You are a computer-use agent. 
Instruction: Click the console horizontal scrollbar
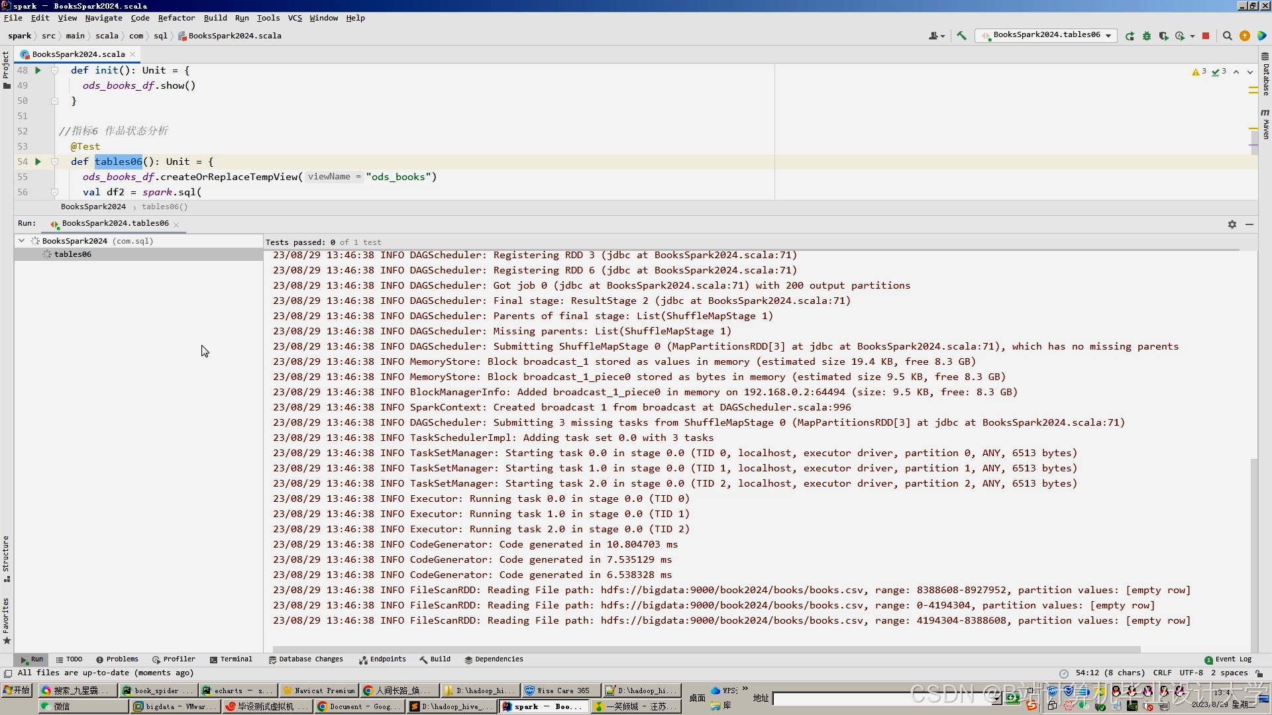click(x=706, y=649)
